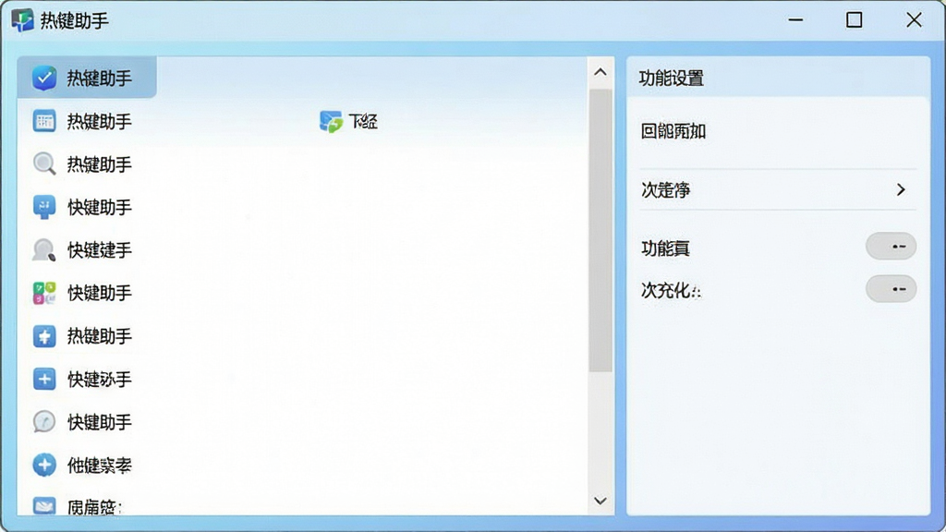Click the 次充化 label text
946x532 pixels.
[x=671, y=290]
